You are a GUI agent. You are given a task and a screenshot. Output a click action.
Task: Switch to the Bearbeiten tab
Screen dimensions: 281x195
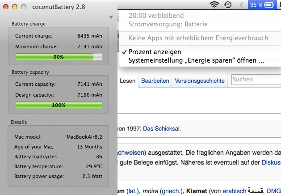point(155,81)
